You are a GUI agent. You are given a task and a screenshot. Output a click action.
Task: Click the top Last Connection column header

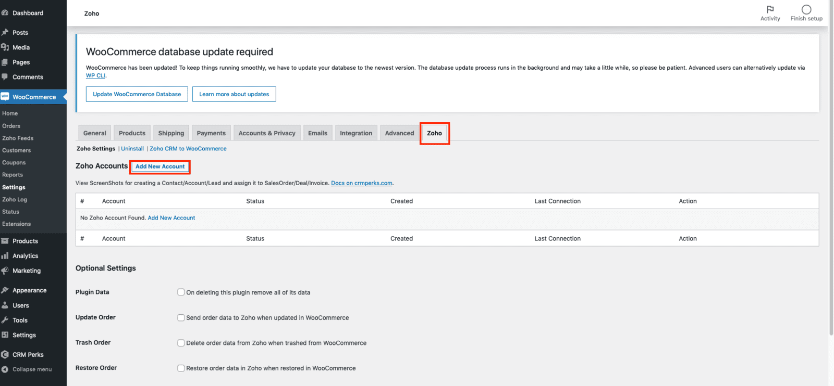click(x=557, y=201)
